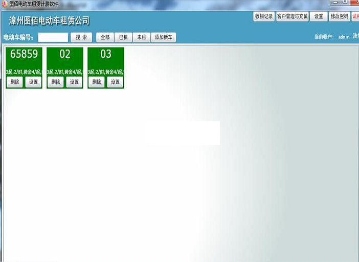The image size is (359, 262).
Task: Open 设置 for vehicle 03
Action: point(115,82)
